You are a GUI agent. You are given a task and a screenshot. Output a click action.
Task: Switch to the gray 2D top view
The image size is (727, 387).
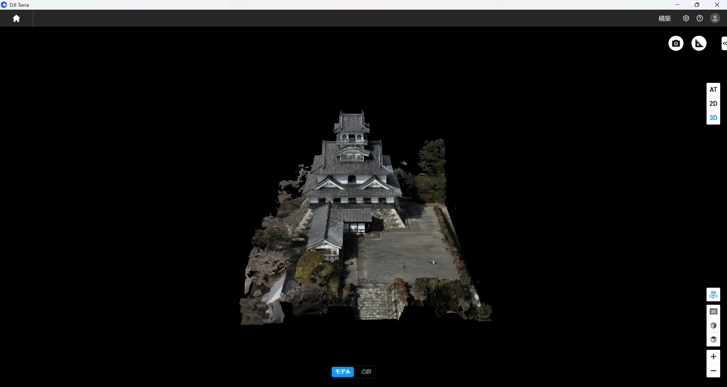point(713,312)
